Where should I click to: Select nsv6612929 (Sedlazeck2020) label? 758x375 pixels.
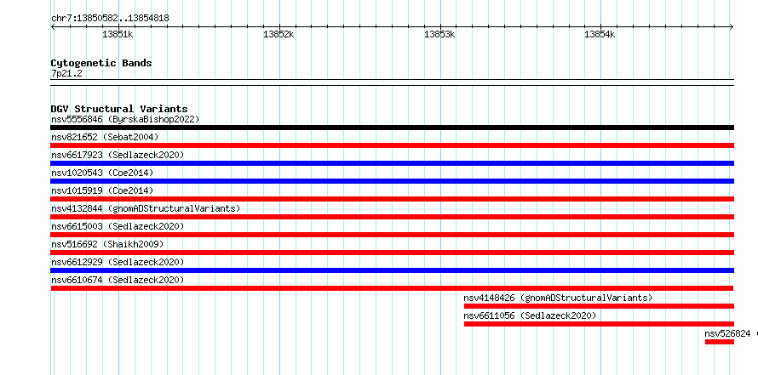118,262
